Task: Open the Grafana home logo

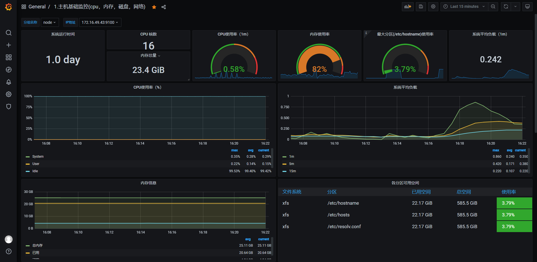Action: (x=9, y=7)
